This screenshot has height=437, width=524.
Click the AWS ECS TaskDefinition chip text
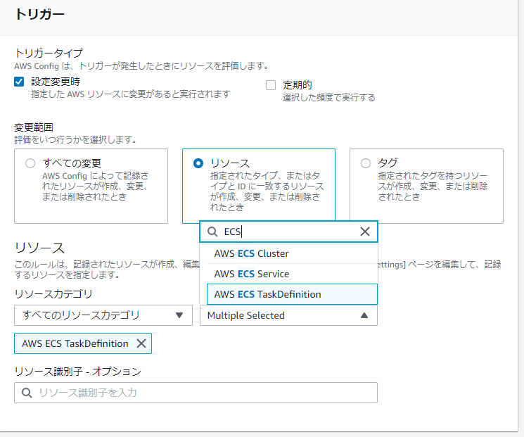click(75, 343)
